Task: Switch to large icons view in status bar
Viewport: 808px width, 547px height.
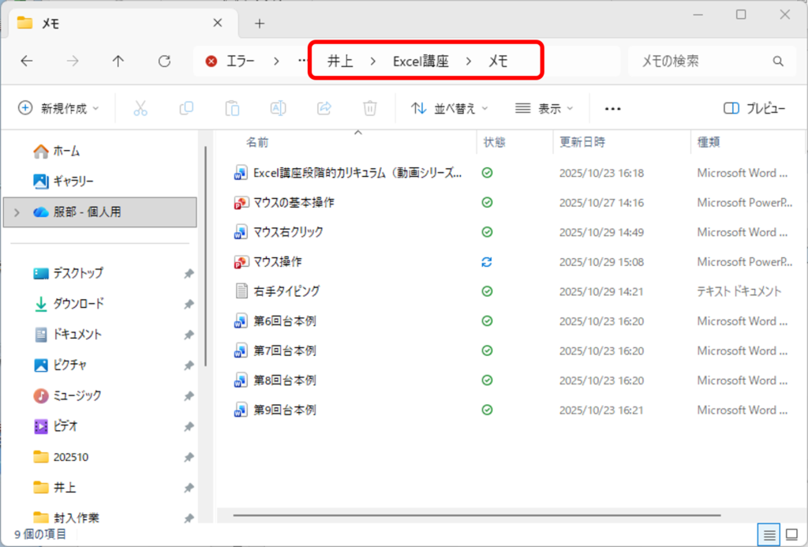Action: click(x=791, y=534)
